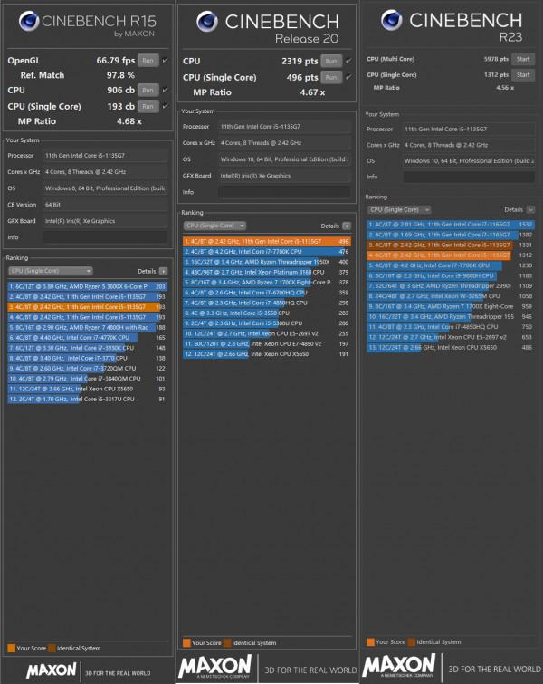Select the i5-1135G7 1312 row in R23
Viewport: 543px width, 684px height.
point(451,255)
